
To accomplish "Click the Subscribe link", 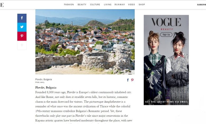I will [202, 5].
